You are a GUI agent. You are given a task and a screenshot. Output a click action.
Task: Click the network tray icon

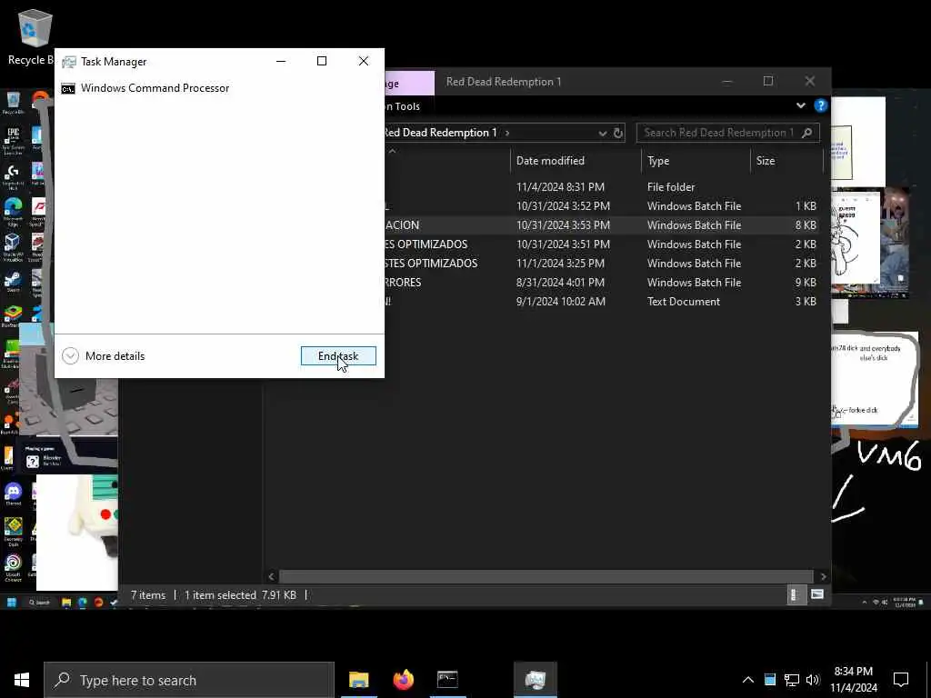[x=792, y=680]
